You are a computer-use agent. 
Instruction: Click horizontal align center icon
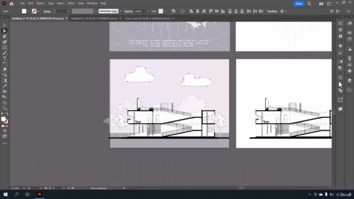click(x=197, y=11)
